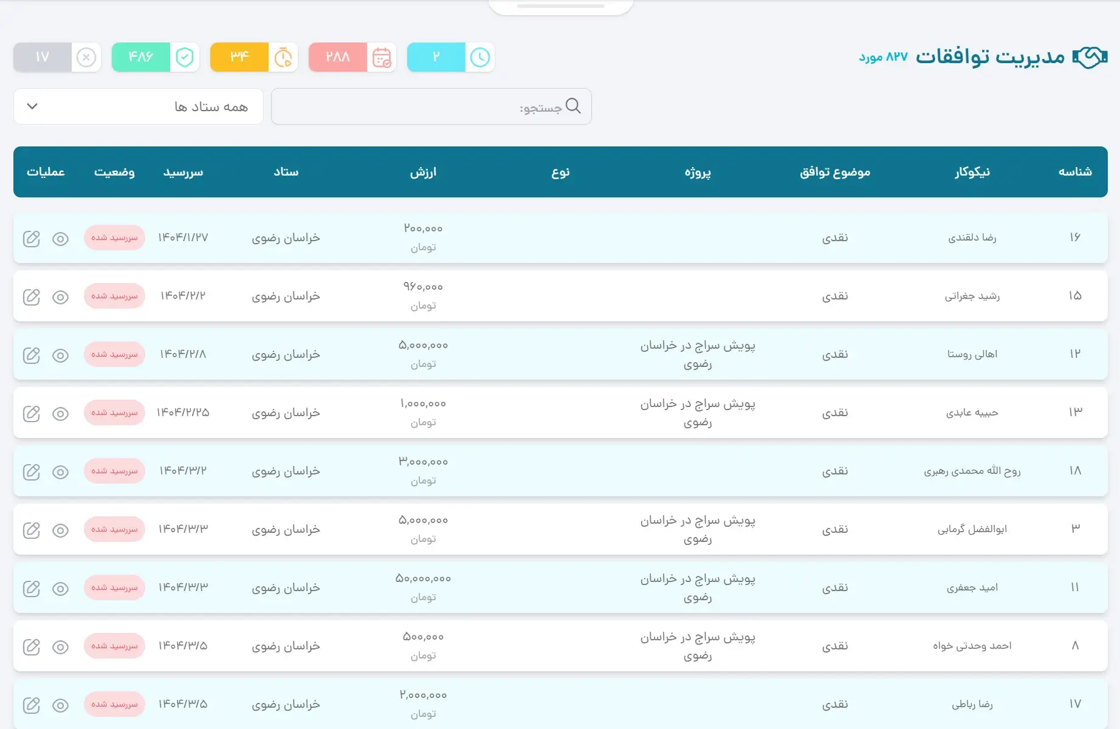The height and width of the screenshot is (729, 1120).
Task: Click the نیکوکار column header
Action: pyautogui.click(x=972, y=172)
